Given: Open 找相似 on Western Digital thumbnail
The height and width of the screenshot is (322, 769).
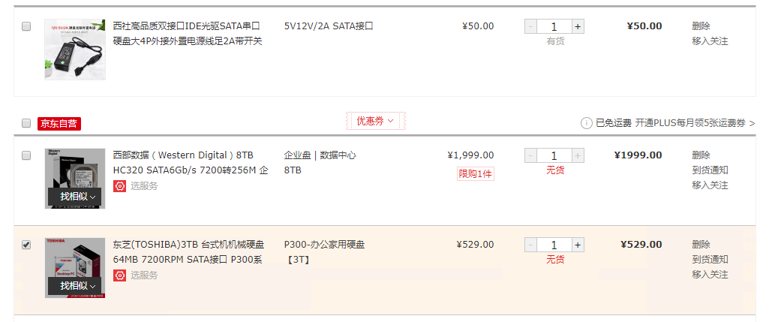Looking at the screenshot, I should (x=78, y=197).
